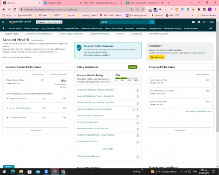Click View all (1) under Policy Compliance
This screenshot has width=219, height=175.
(108, 149)
